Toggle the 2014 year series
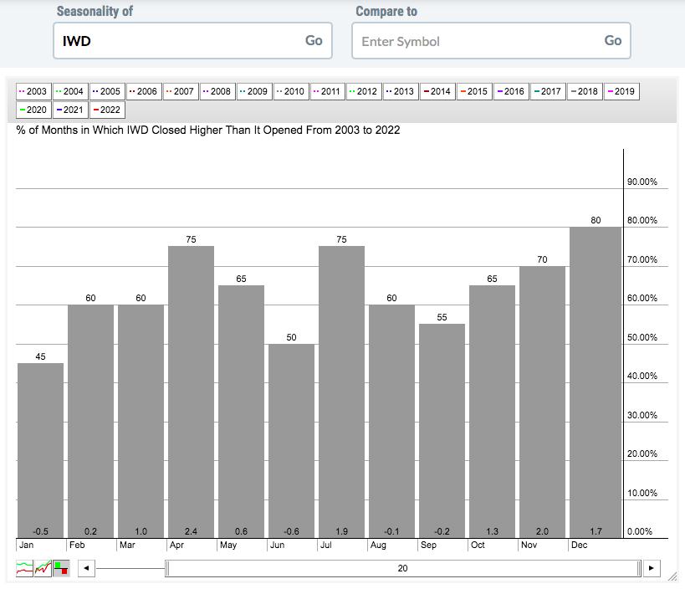This screenshot has width=685, height=589. 437,91
